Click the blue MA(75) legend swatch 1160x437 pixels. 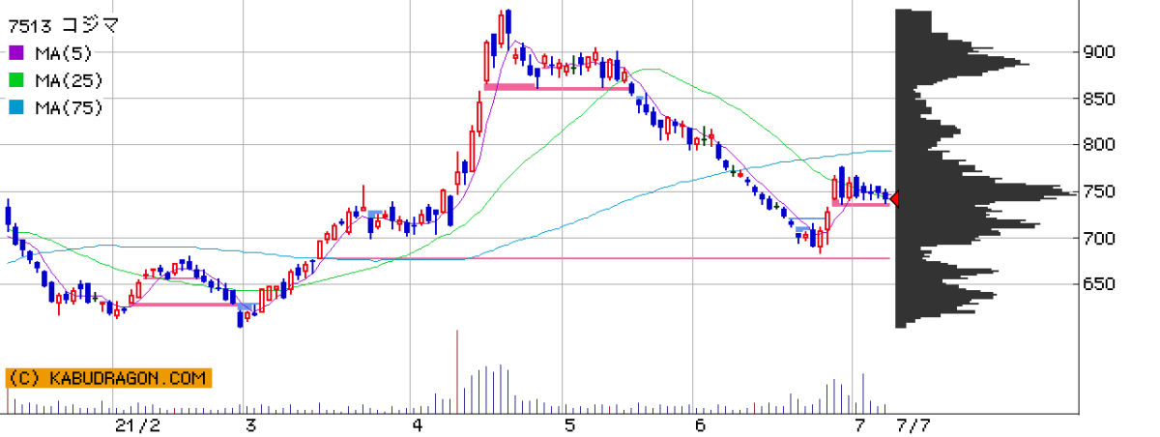(16, 108)
